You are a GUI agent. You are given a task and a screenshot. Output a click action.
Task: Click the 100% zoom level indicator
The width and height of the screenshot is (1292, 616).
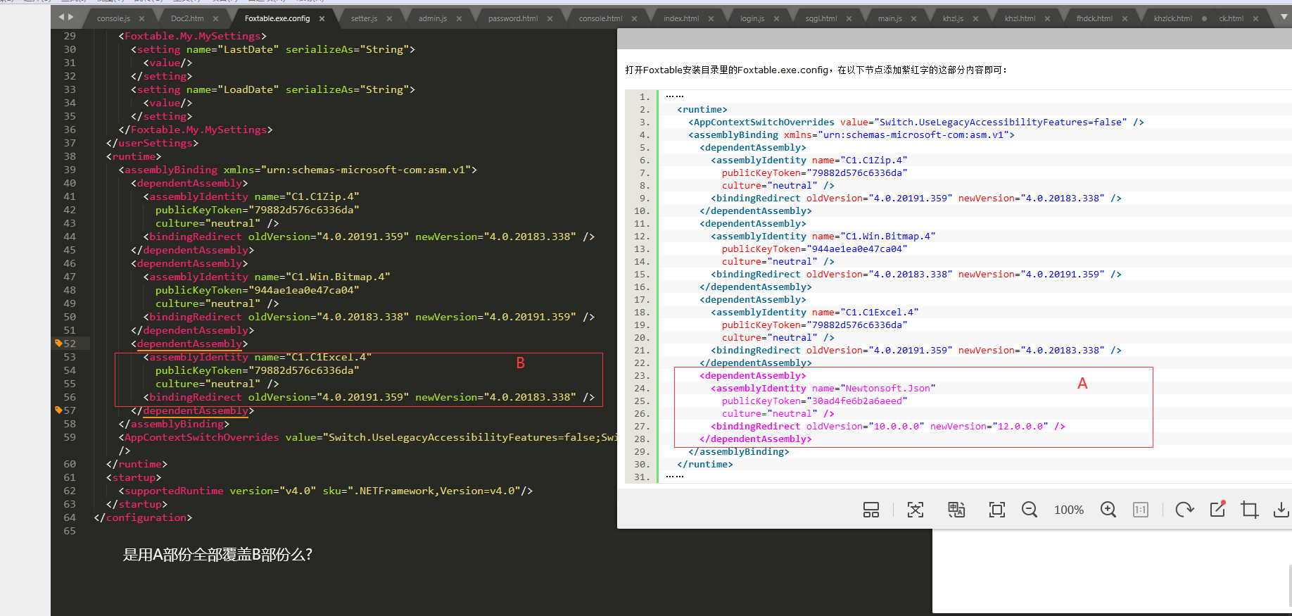[1069, 510]
